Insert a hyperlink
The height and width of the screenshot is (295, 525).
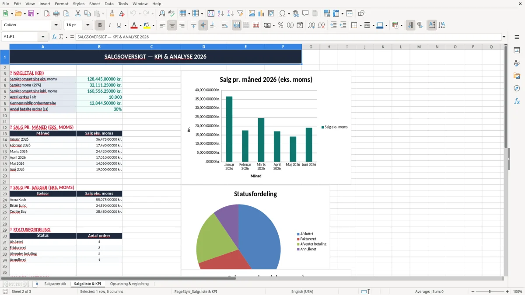pos(296,14)
